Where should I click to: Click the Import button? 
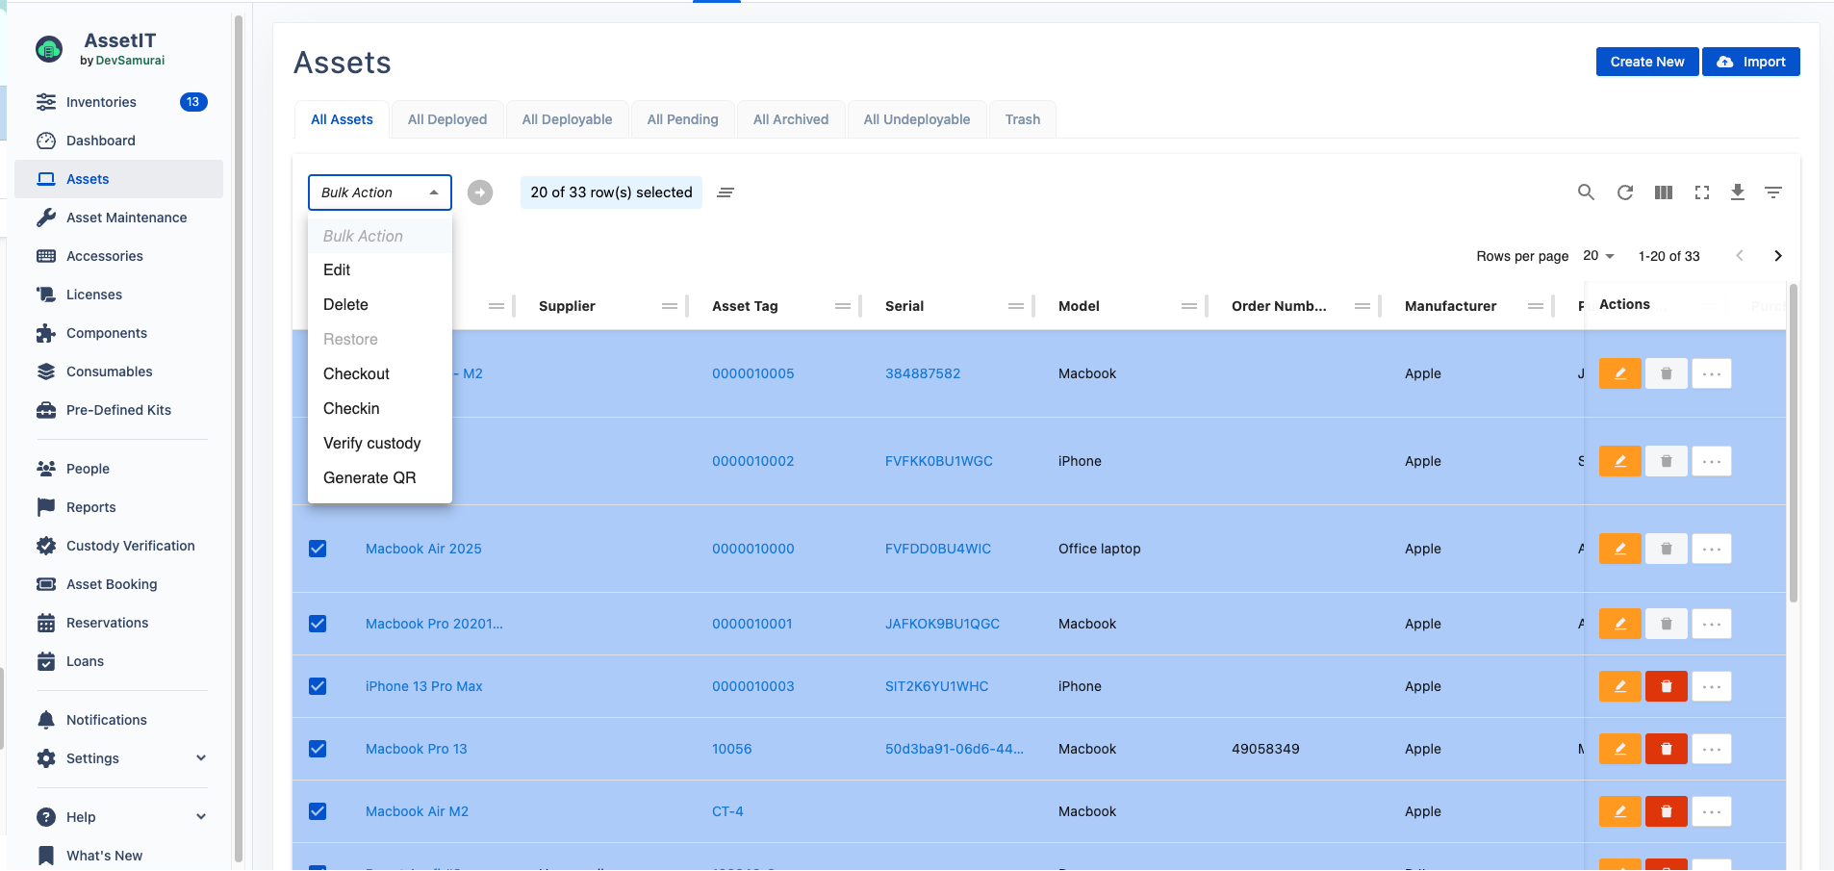[x=1751, y=62]
